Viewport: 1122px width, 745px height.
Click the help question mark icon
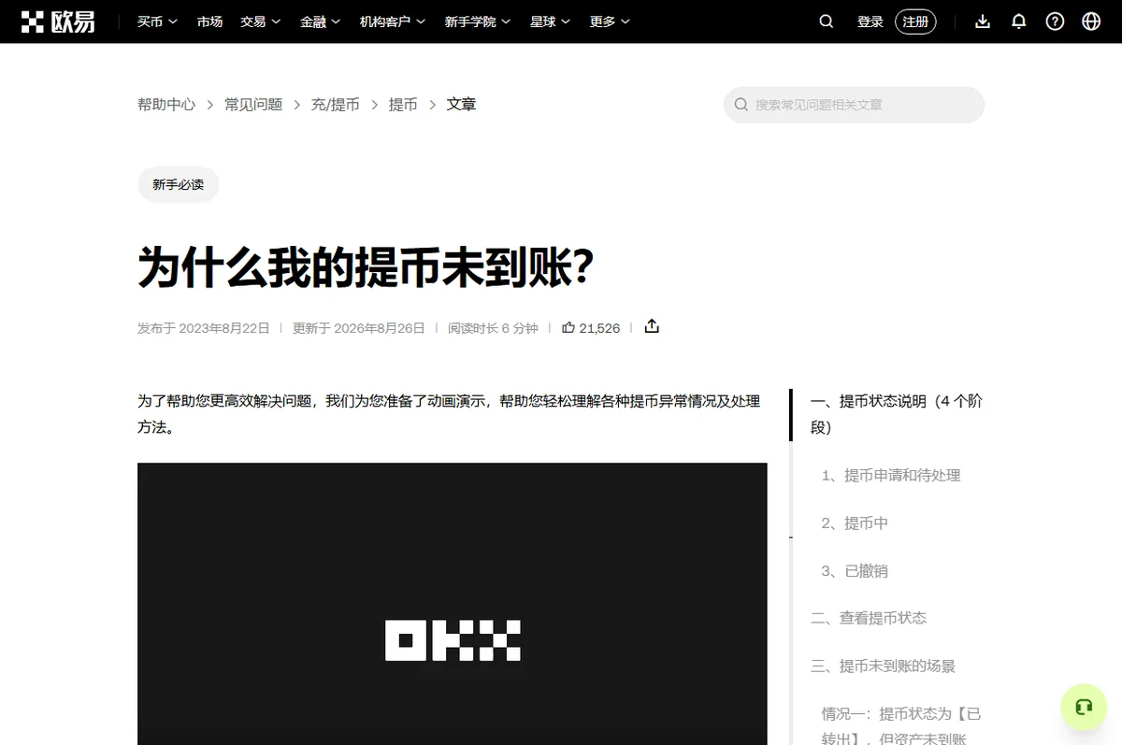click(x=1055, y=21)
